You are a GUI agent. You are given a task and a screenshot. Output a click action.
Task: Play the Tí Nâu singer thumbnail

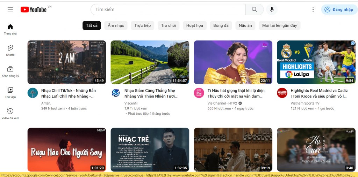tap(233, 62)
